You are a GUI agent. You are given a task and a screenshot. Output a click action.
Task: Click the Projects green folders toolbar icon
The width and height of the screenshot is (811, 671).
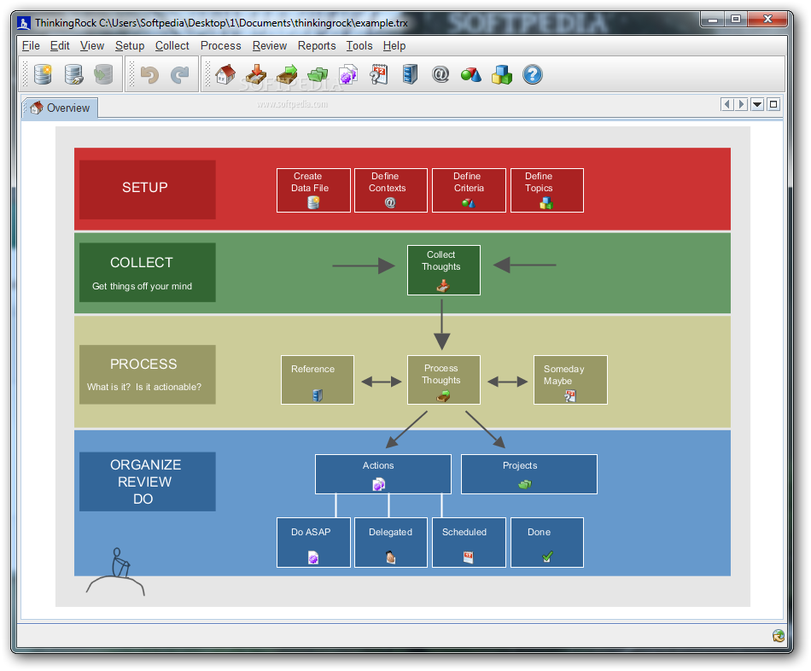coord(317,75)
